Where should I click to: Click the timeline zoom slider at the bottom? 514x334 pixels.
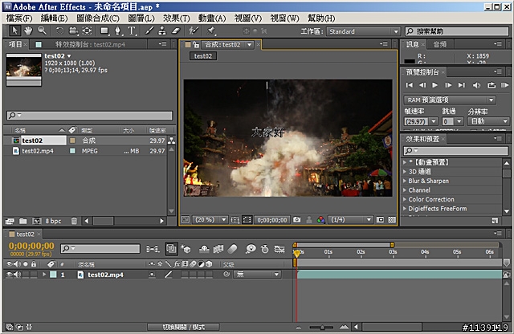click(321, 327)
